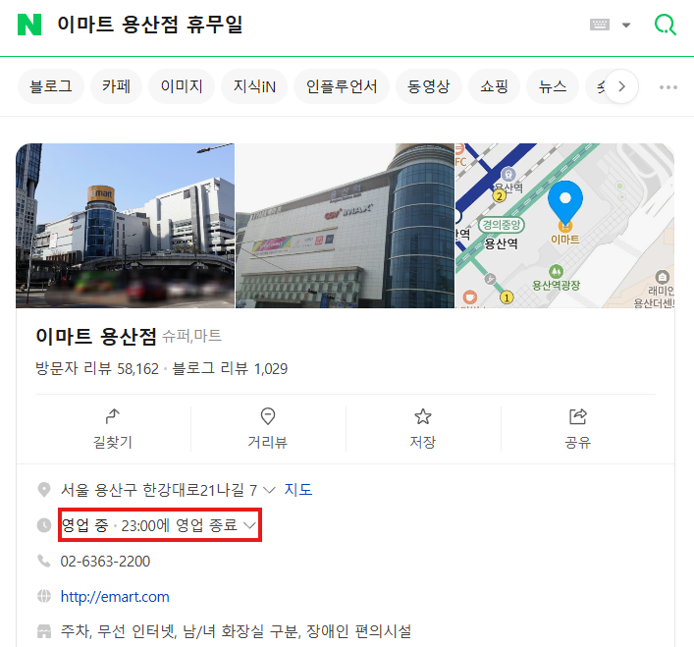This screenshot has height=647, width=694.
Task: Click the store amenities icon
Action: [x=44, y=631]
